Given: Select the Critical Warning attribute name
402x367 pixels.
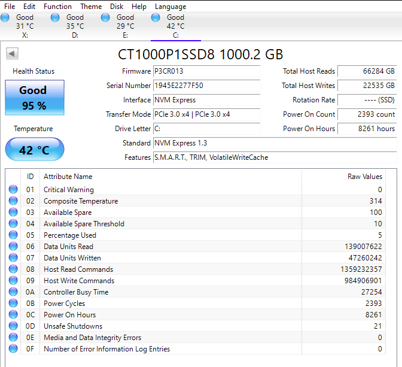Looking at the screenshot, I should pos(69,190).
